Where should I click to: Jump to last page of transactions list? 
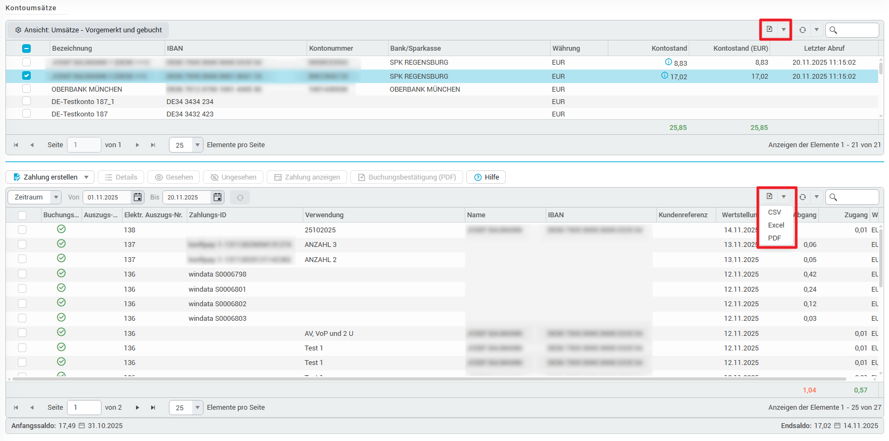tap(153, 408)
